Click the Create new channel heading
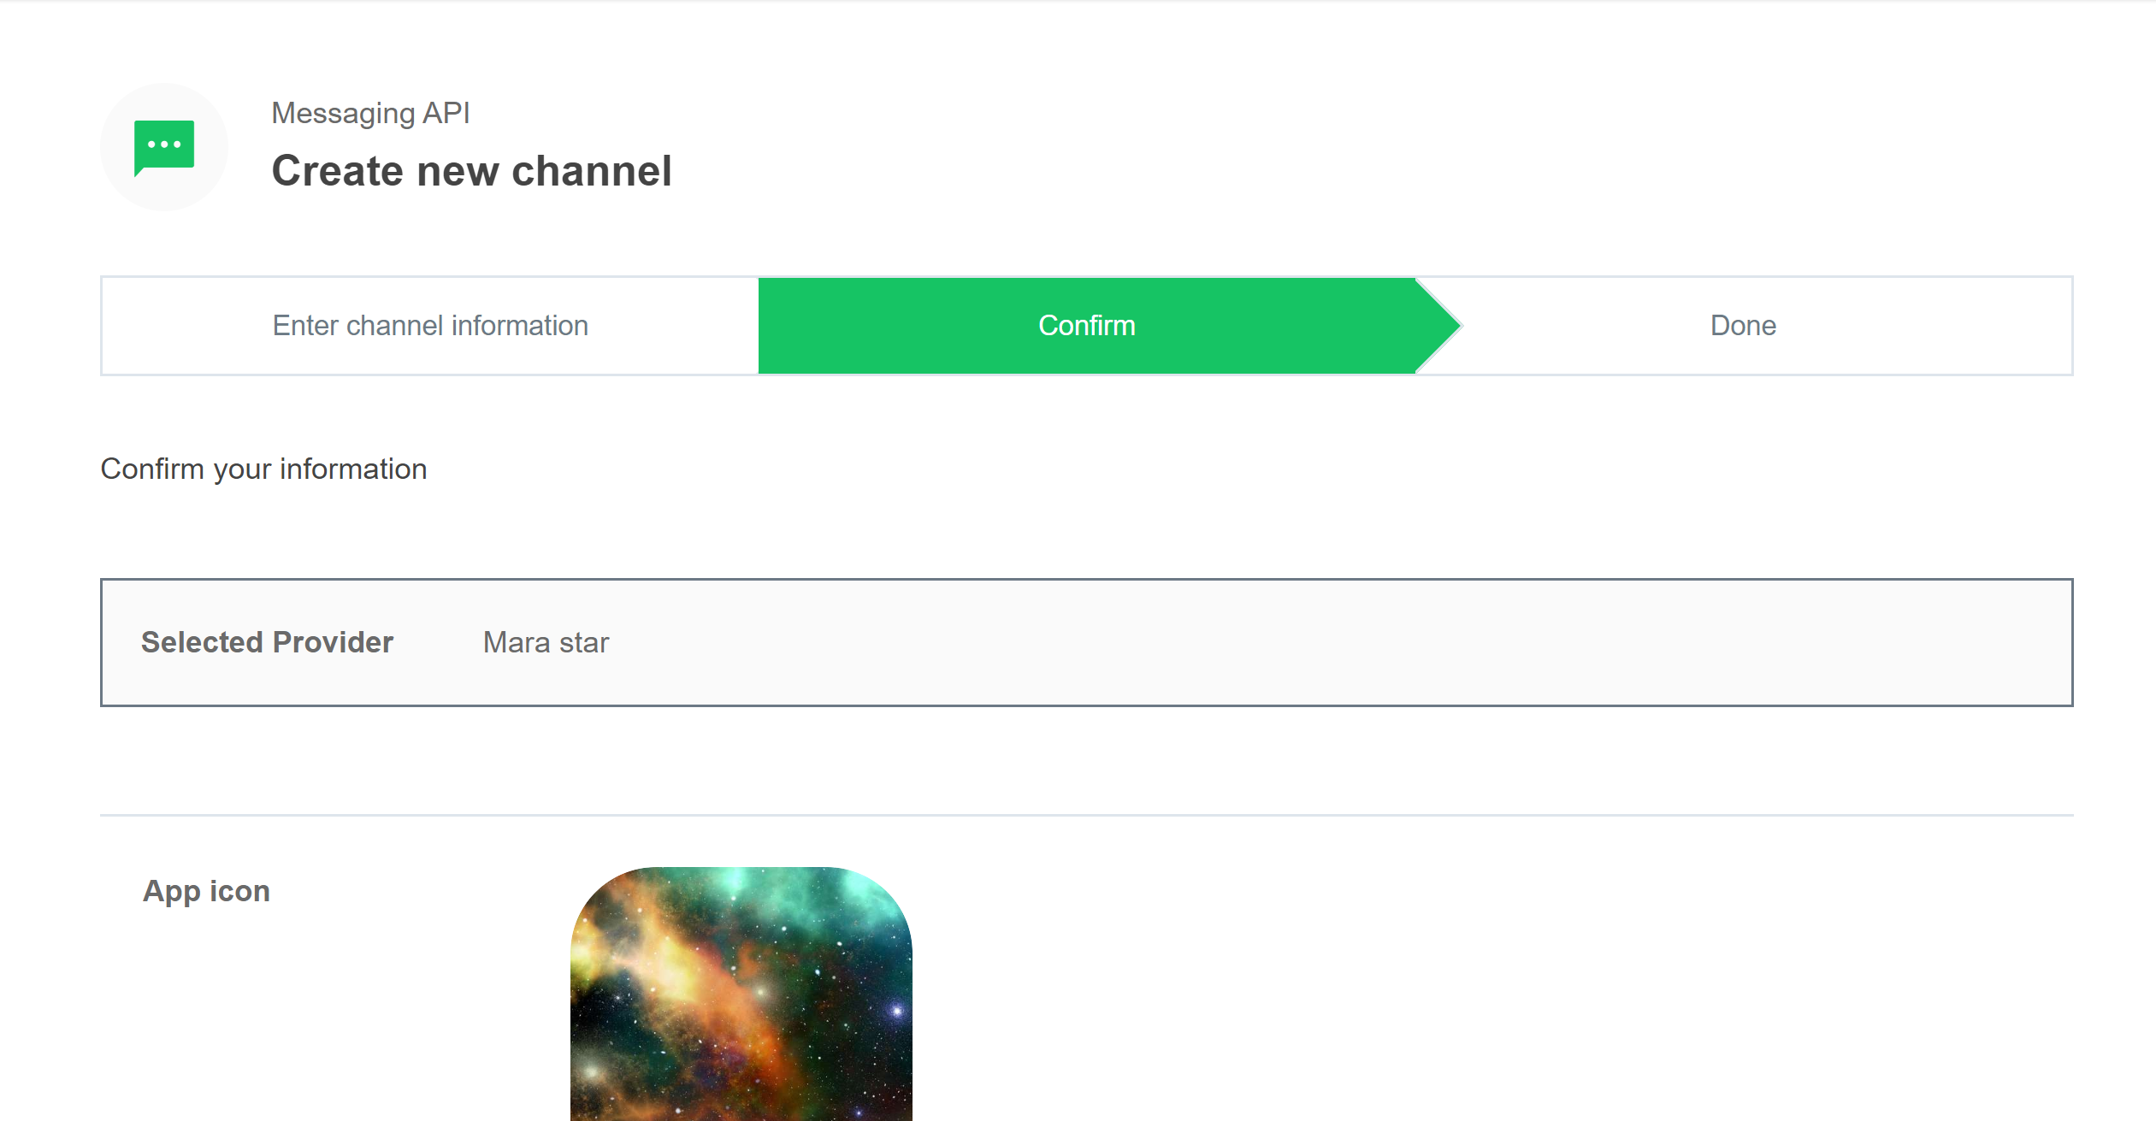The height and width of the screenshot is (1121, 2156). point(471,171)
